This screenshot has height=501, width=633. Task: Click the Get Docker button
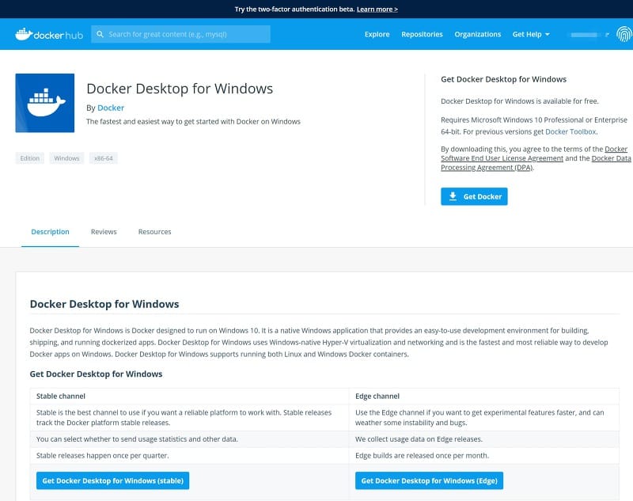pyautogui.click(x=474, y=196)
